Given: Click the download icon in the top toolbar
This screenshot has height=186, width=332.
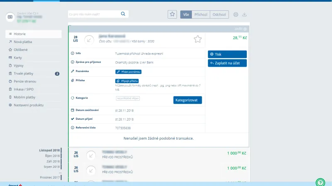Looking at the screenshot, I should (x=244, y=14).
